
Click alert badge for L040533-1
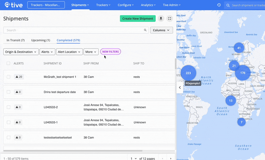coord(18,122)
